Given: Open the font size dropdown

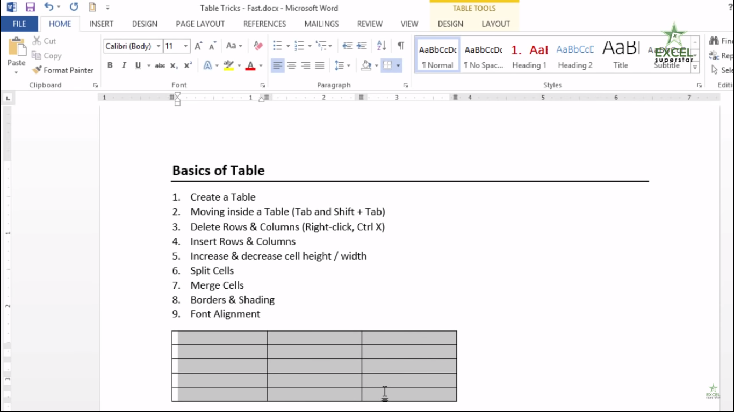Looking at the screenshot, I should coord(186,46).
